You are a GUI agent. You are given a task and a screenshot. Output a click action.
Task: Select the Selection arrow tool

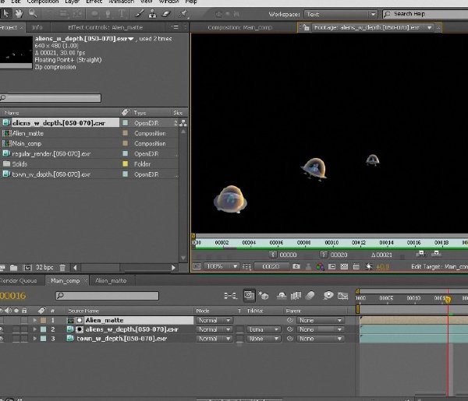pos(5,13)
